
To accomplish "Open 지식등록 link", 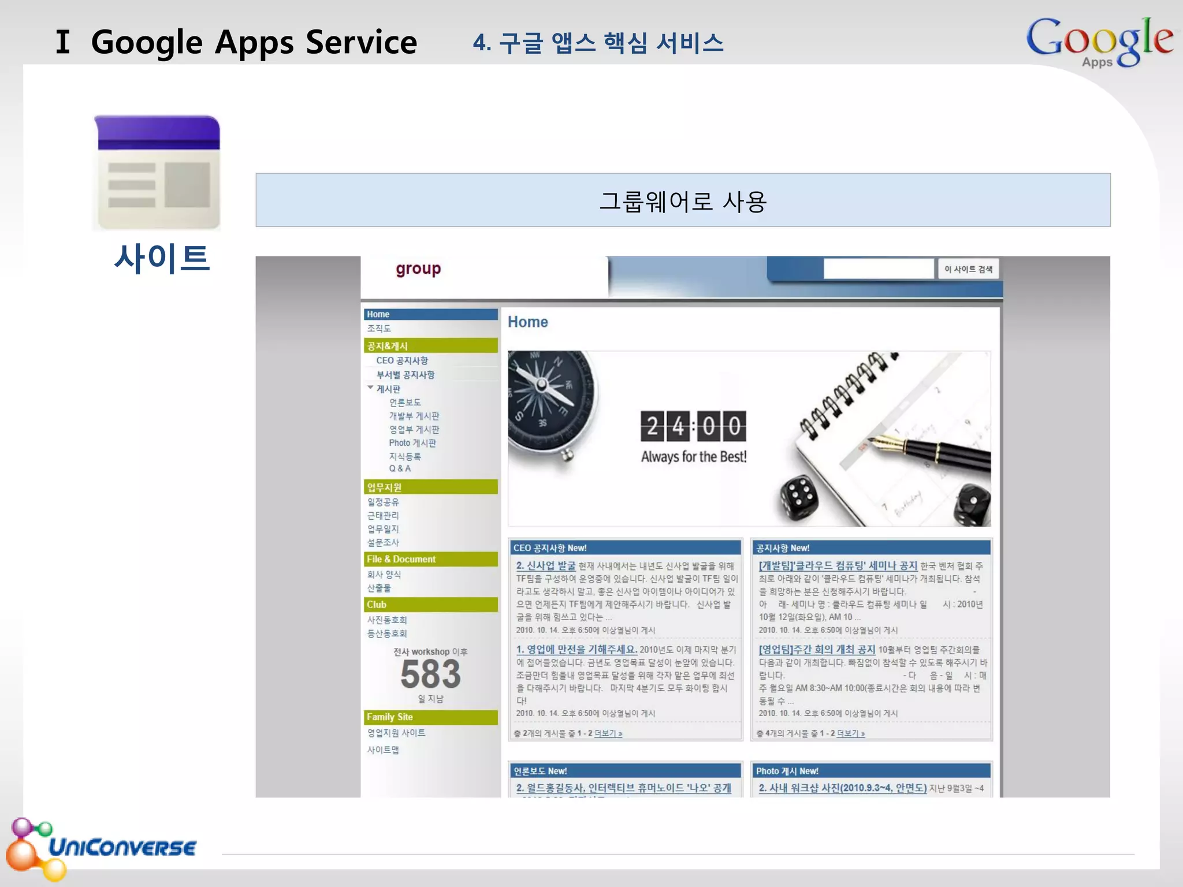I will click(x=405, y=456).
